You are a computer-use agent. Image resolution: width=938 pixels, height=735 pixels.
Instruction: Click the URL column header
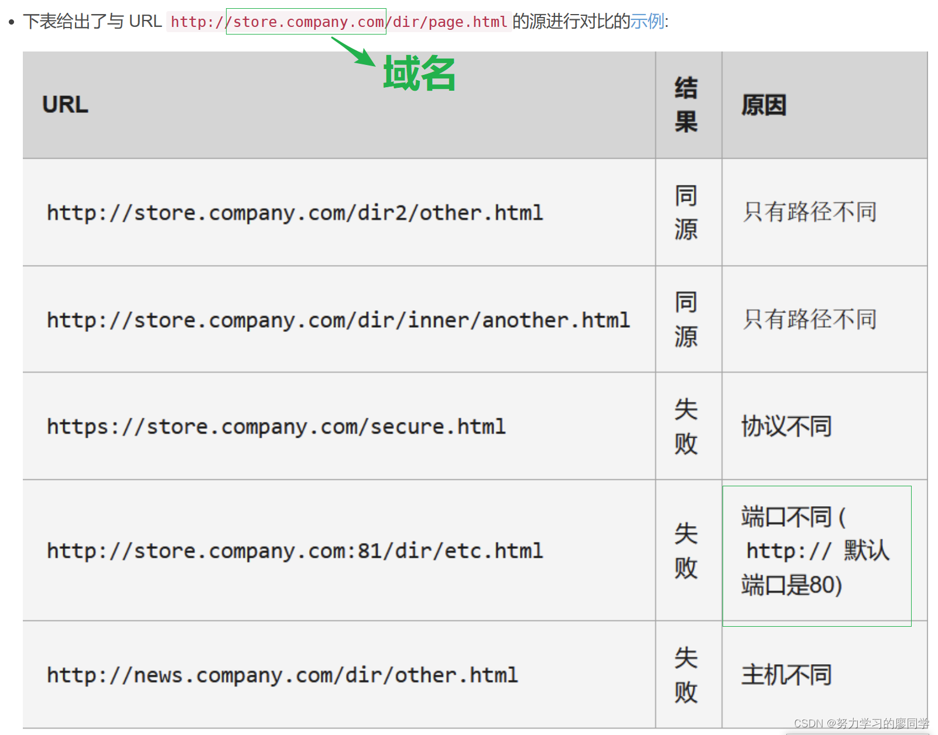tap(65, 105)
